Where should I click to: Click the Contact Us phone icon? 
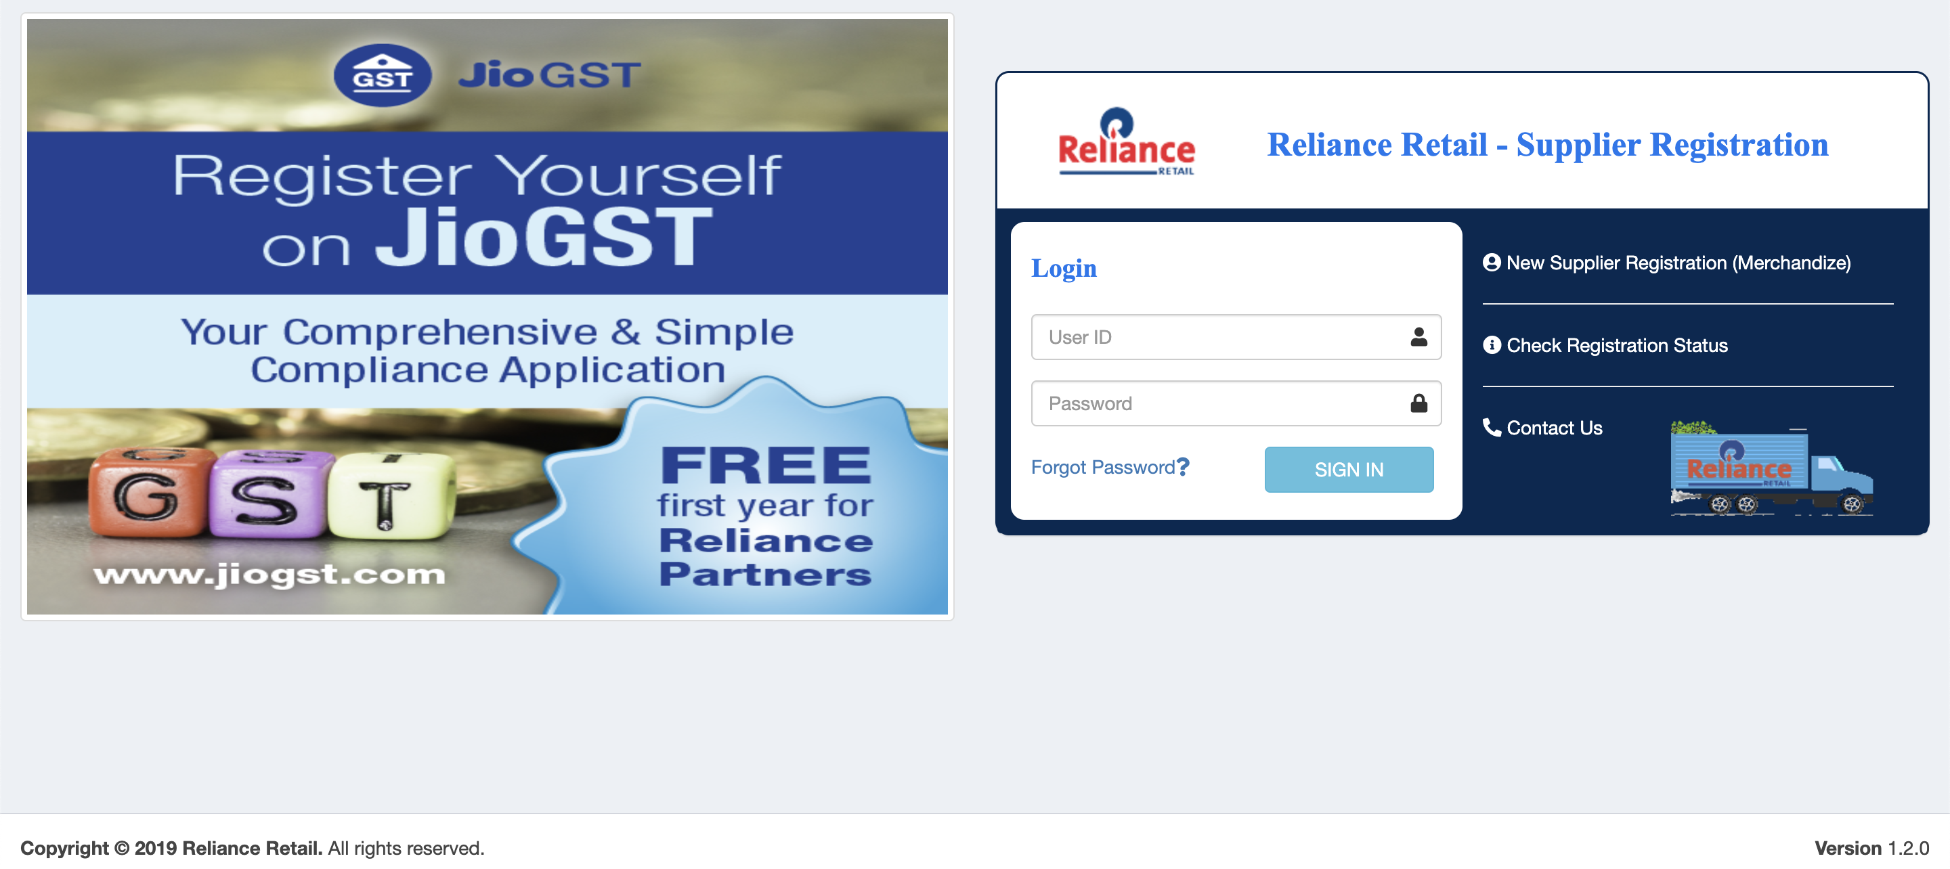point(1489,426)
